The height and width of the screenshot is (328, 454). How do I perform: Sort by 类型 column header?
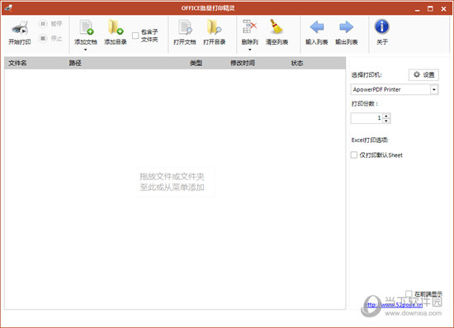(196, 63)
